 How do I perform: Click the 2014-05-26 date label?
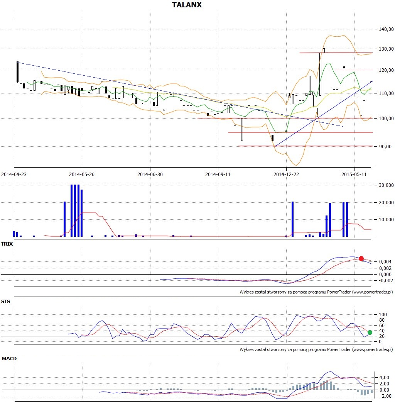tap(82, 174)
